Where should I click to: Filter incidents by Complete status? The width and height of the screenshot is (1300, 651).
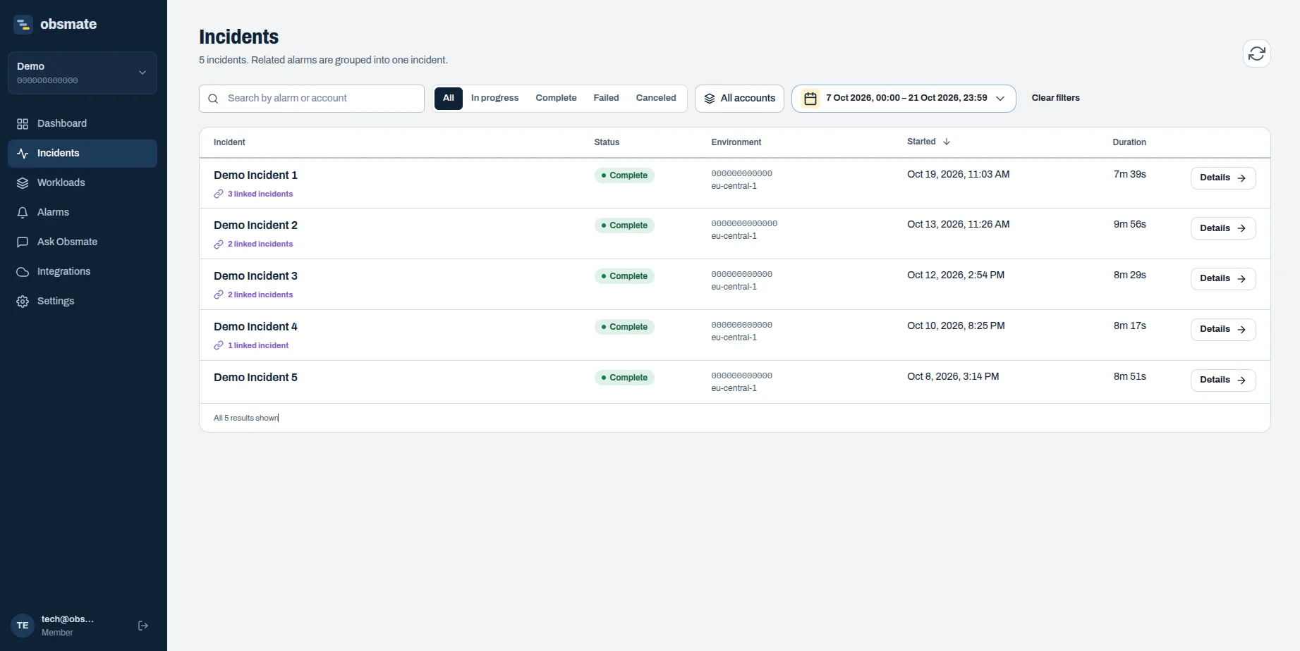tap(556, 98)
